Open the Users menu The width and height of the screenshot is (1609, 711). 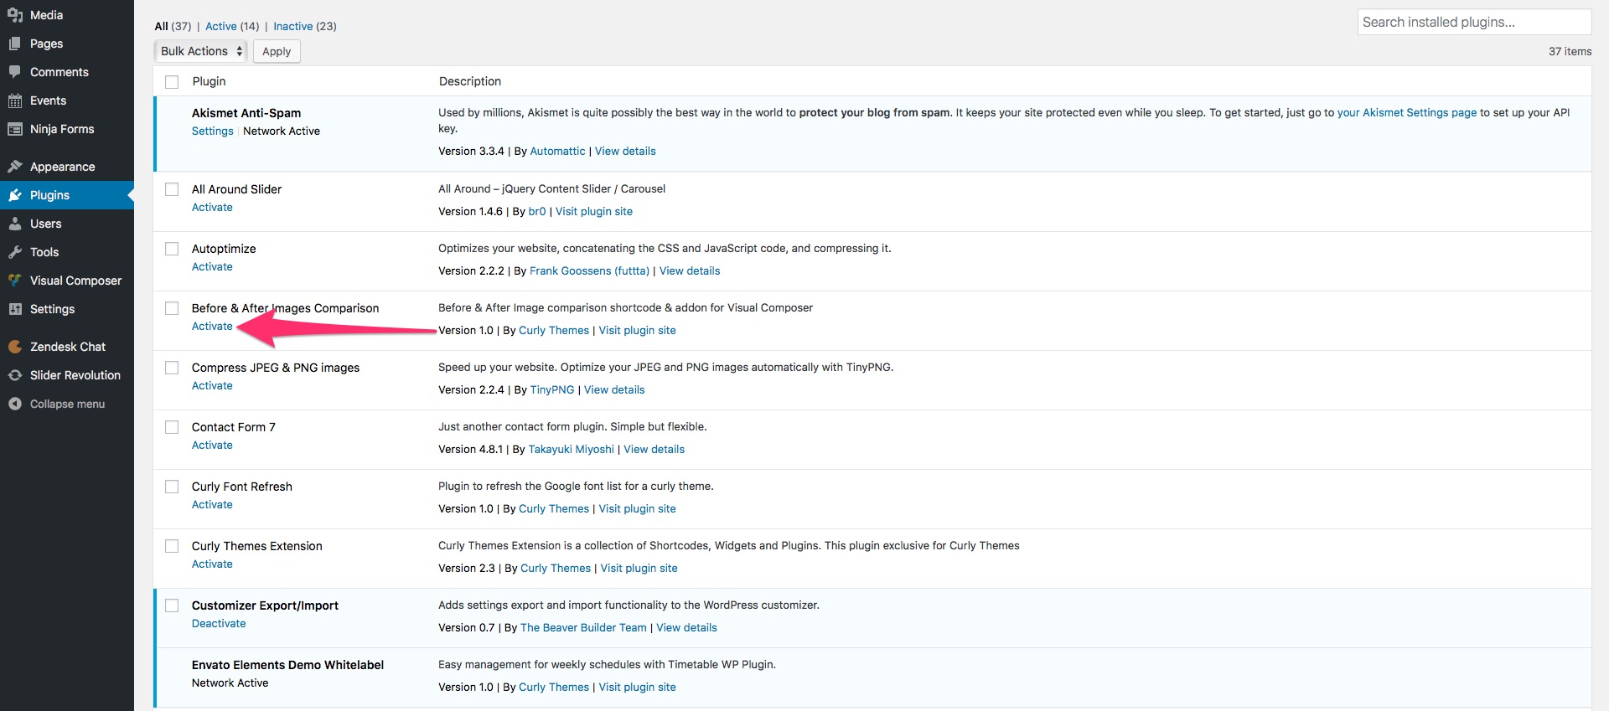[67, 224]
